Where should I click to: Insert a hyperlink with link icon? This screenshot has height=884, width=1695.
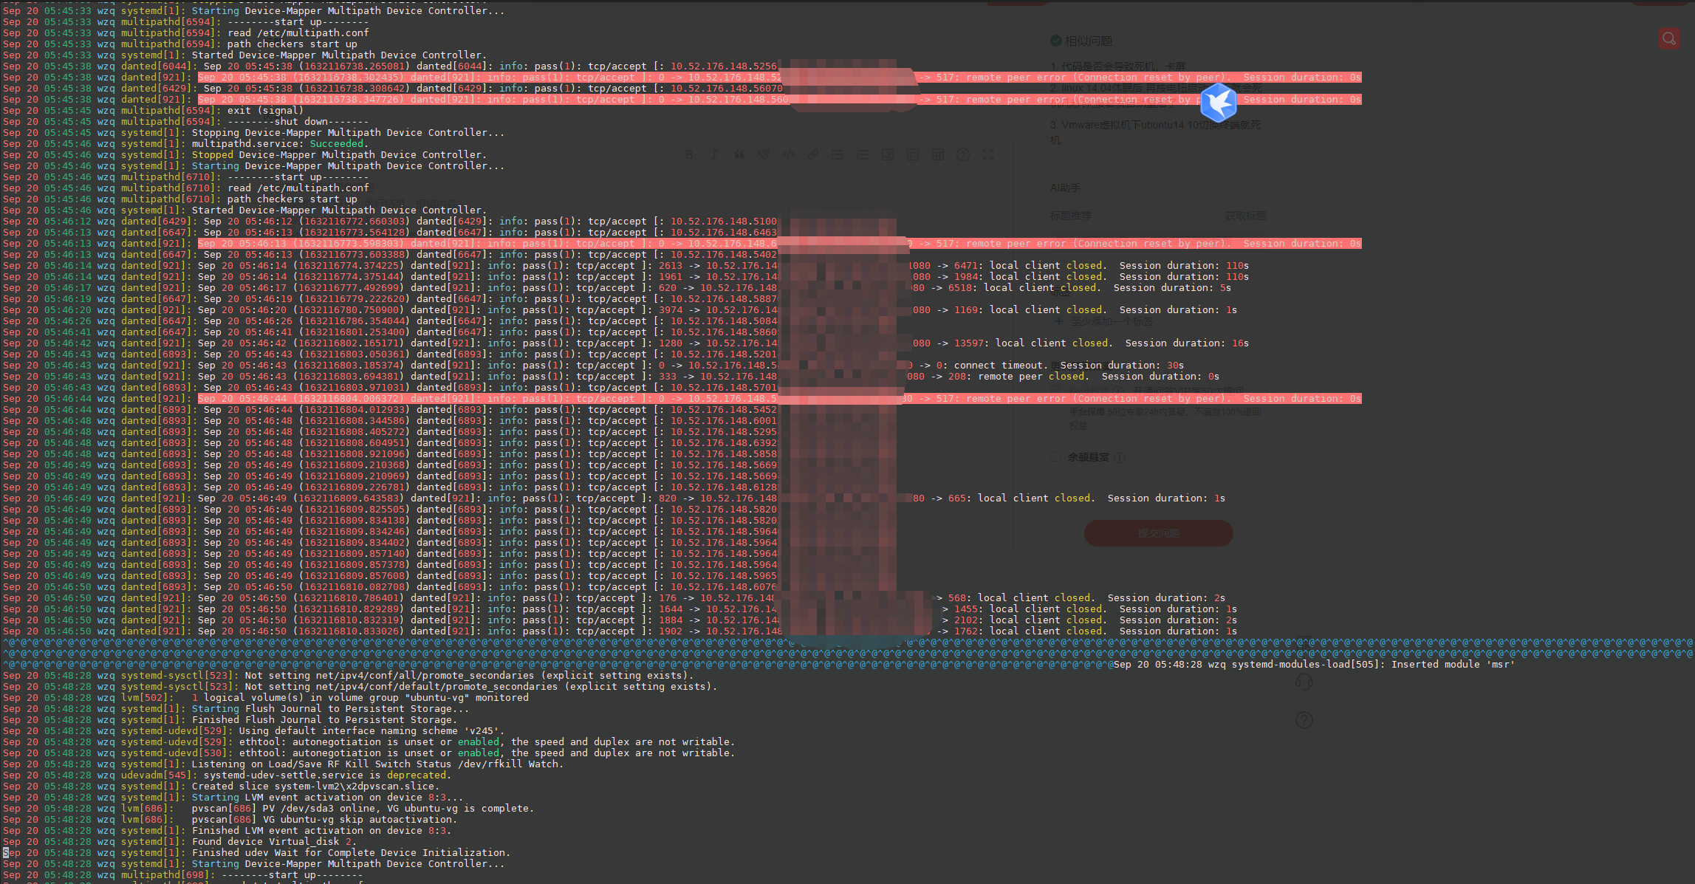[x=813, y=154]
